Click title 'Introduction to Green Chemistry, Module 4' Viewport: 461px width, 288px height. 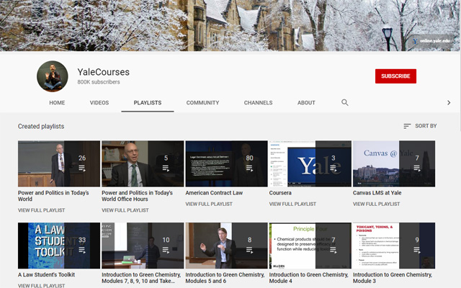coord(309,278)
